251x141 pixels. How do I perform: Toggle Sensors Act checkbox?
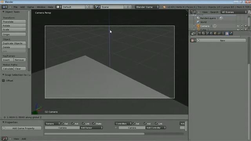73,123
